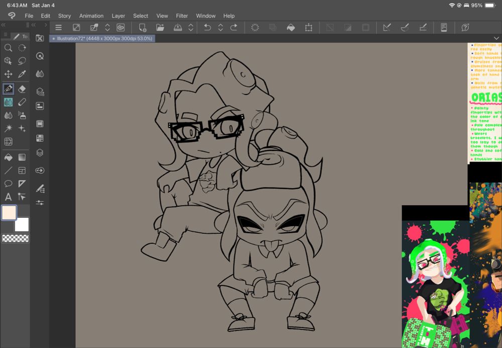This screenshot has height=348, width=502.
Task: Select the Auto select magic wand tool
Action: tap(9, 128)
